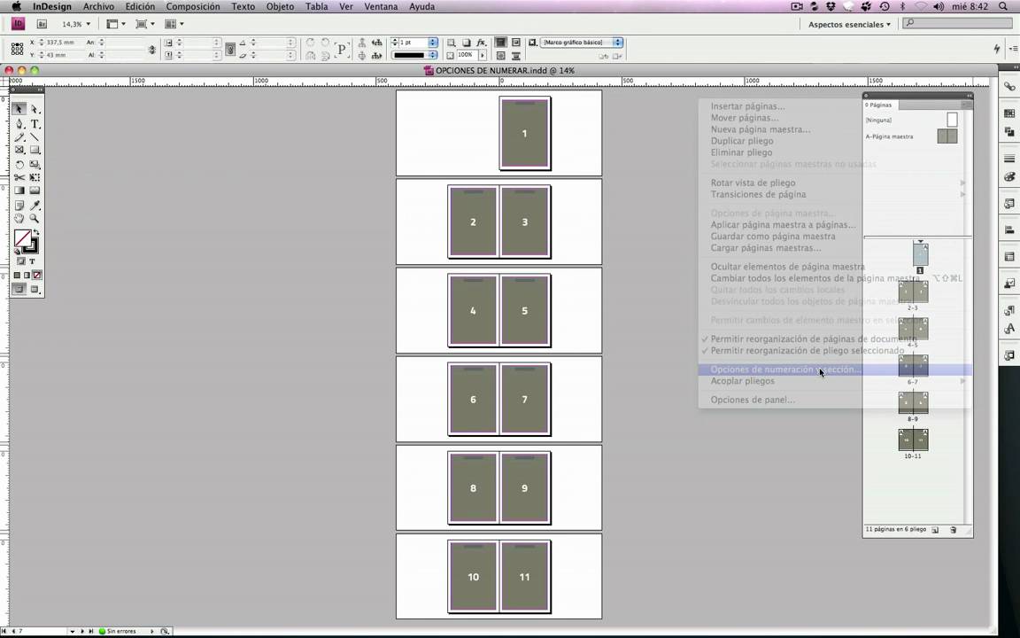
Task: Open the Composición menu
Action: click(x=192, y=6)
